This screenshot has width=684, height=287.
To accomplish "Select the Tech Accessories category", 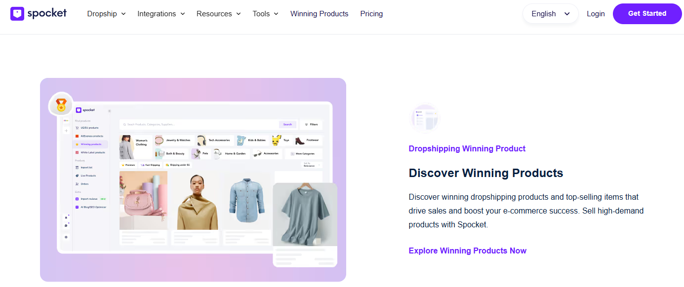I will click(x=215, y=140).
